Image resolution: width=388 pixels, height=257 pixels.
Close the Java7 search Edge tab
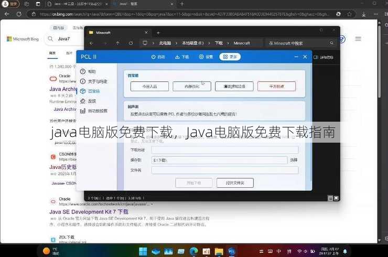[172, 4]
